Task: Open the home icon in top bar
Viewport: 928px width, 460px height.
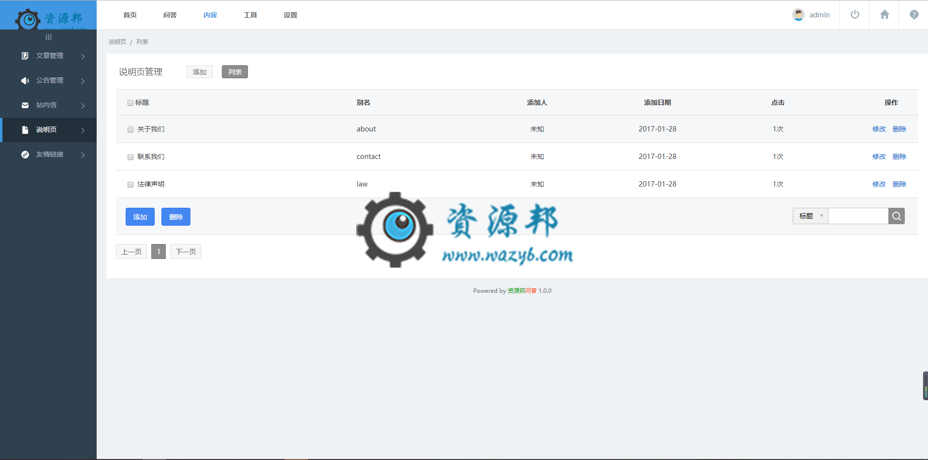Action: tap(884, 14)
